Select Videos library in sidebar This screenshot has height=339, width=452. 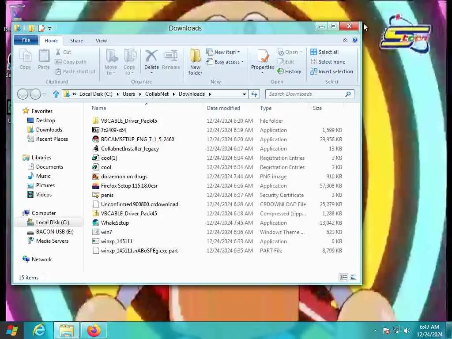click(x=39, y=195)
